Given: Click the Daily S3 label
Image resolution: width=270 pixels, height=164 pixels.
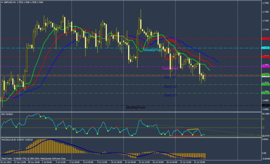Looking at the screenshot, I should coord(170,95).
